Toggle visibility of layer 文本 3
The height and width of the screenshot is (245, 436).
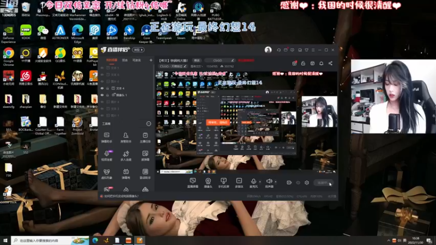tap(102, 108)
